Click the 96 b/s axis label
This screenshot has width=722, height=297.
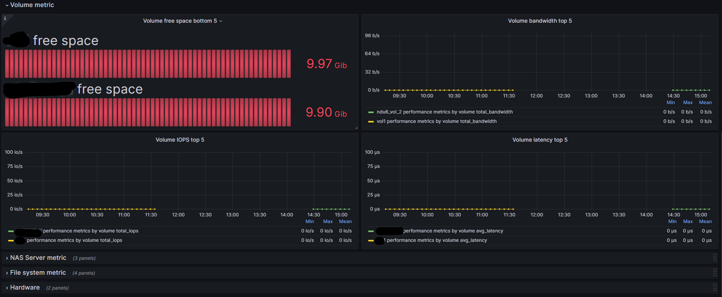click(372, 36)
